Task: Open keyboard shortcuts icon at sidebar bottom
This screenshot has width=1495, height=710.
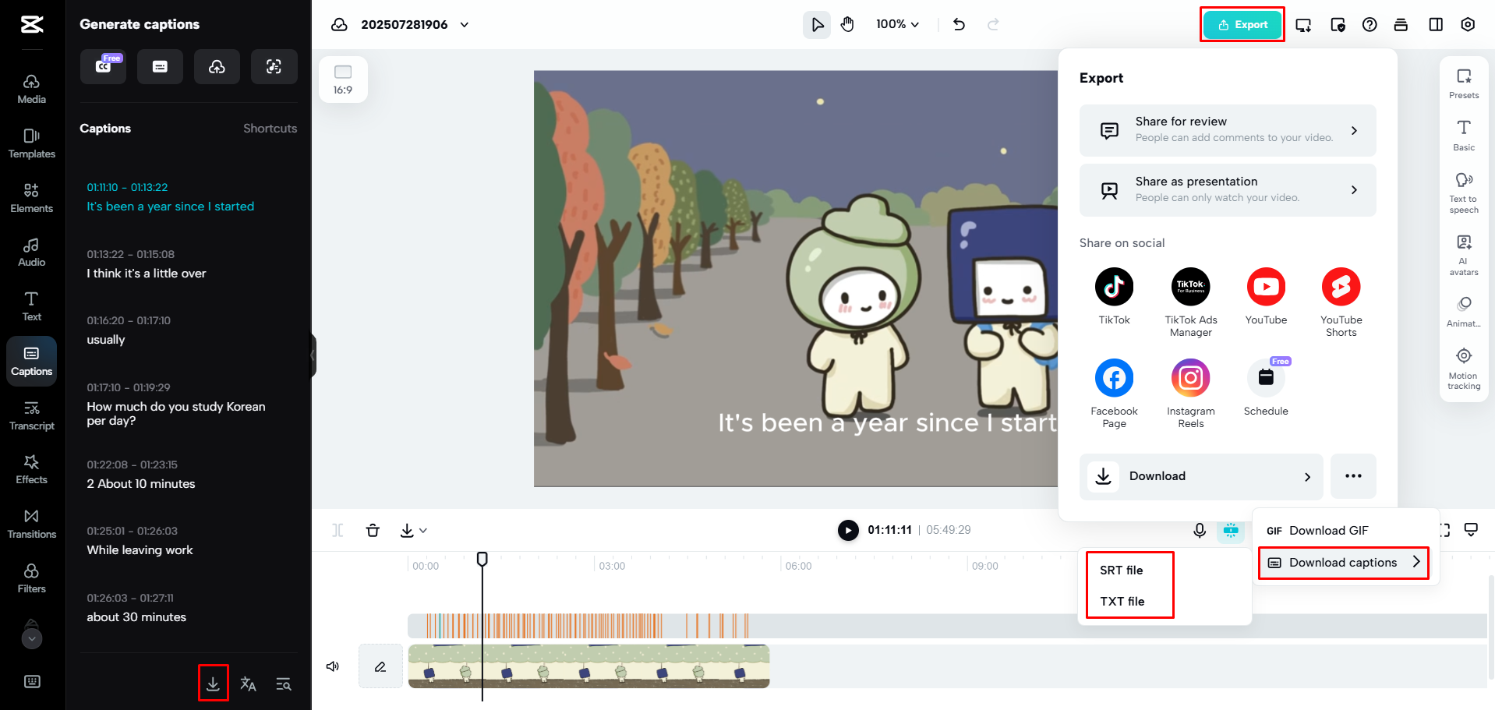Action: point(32,681)
